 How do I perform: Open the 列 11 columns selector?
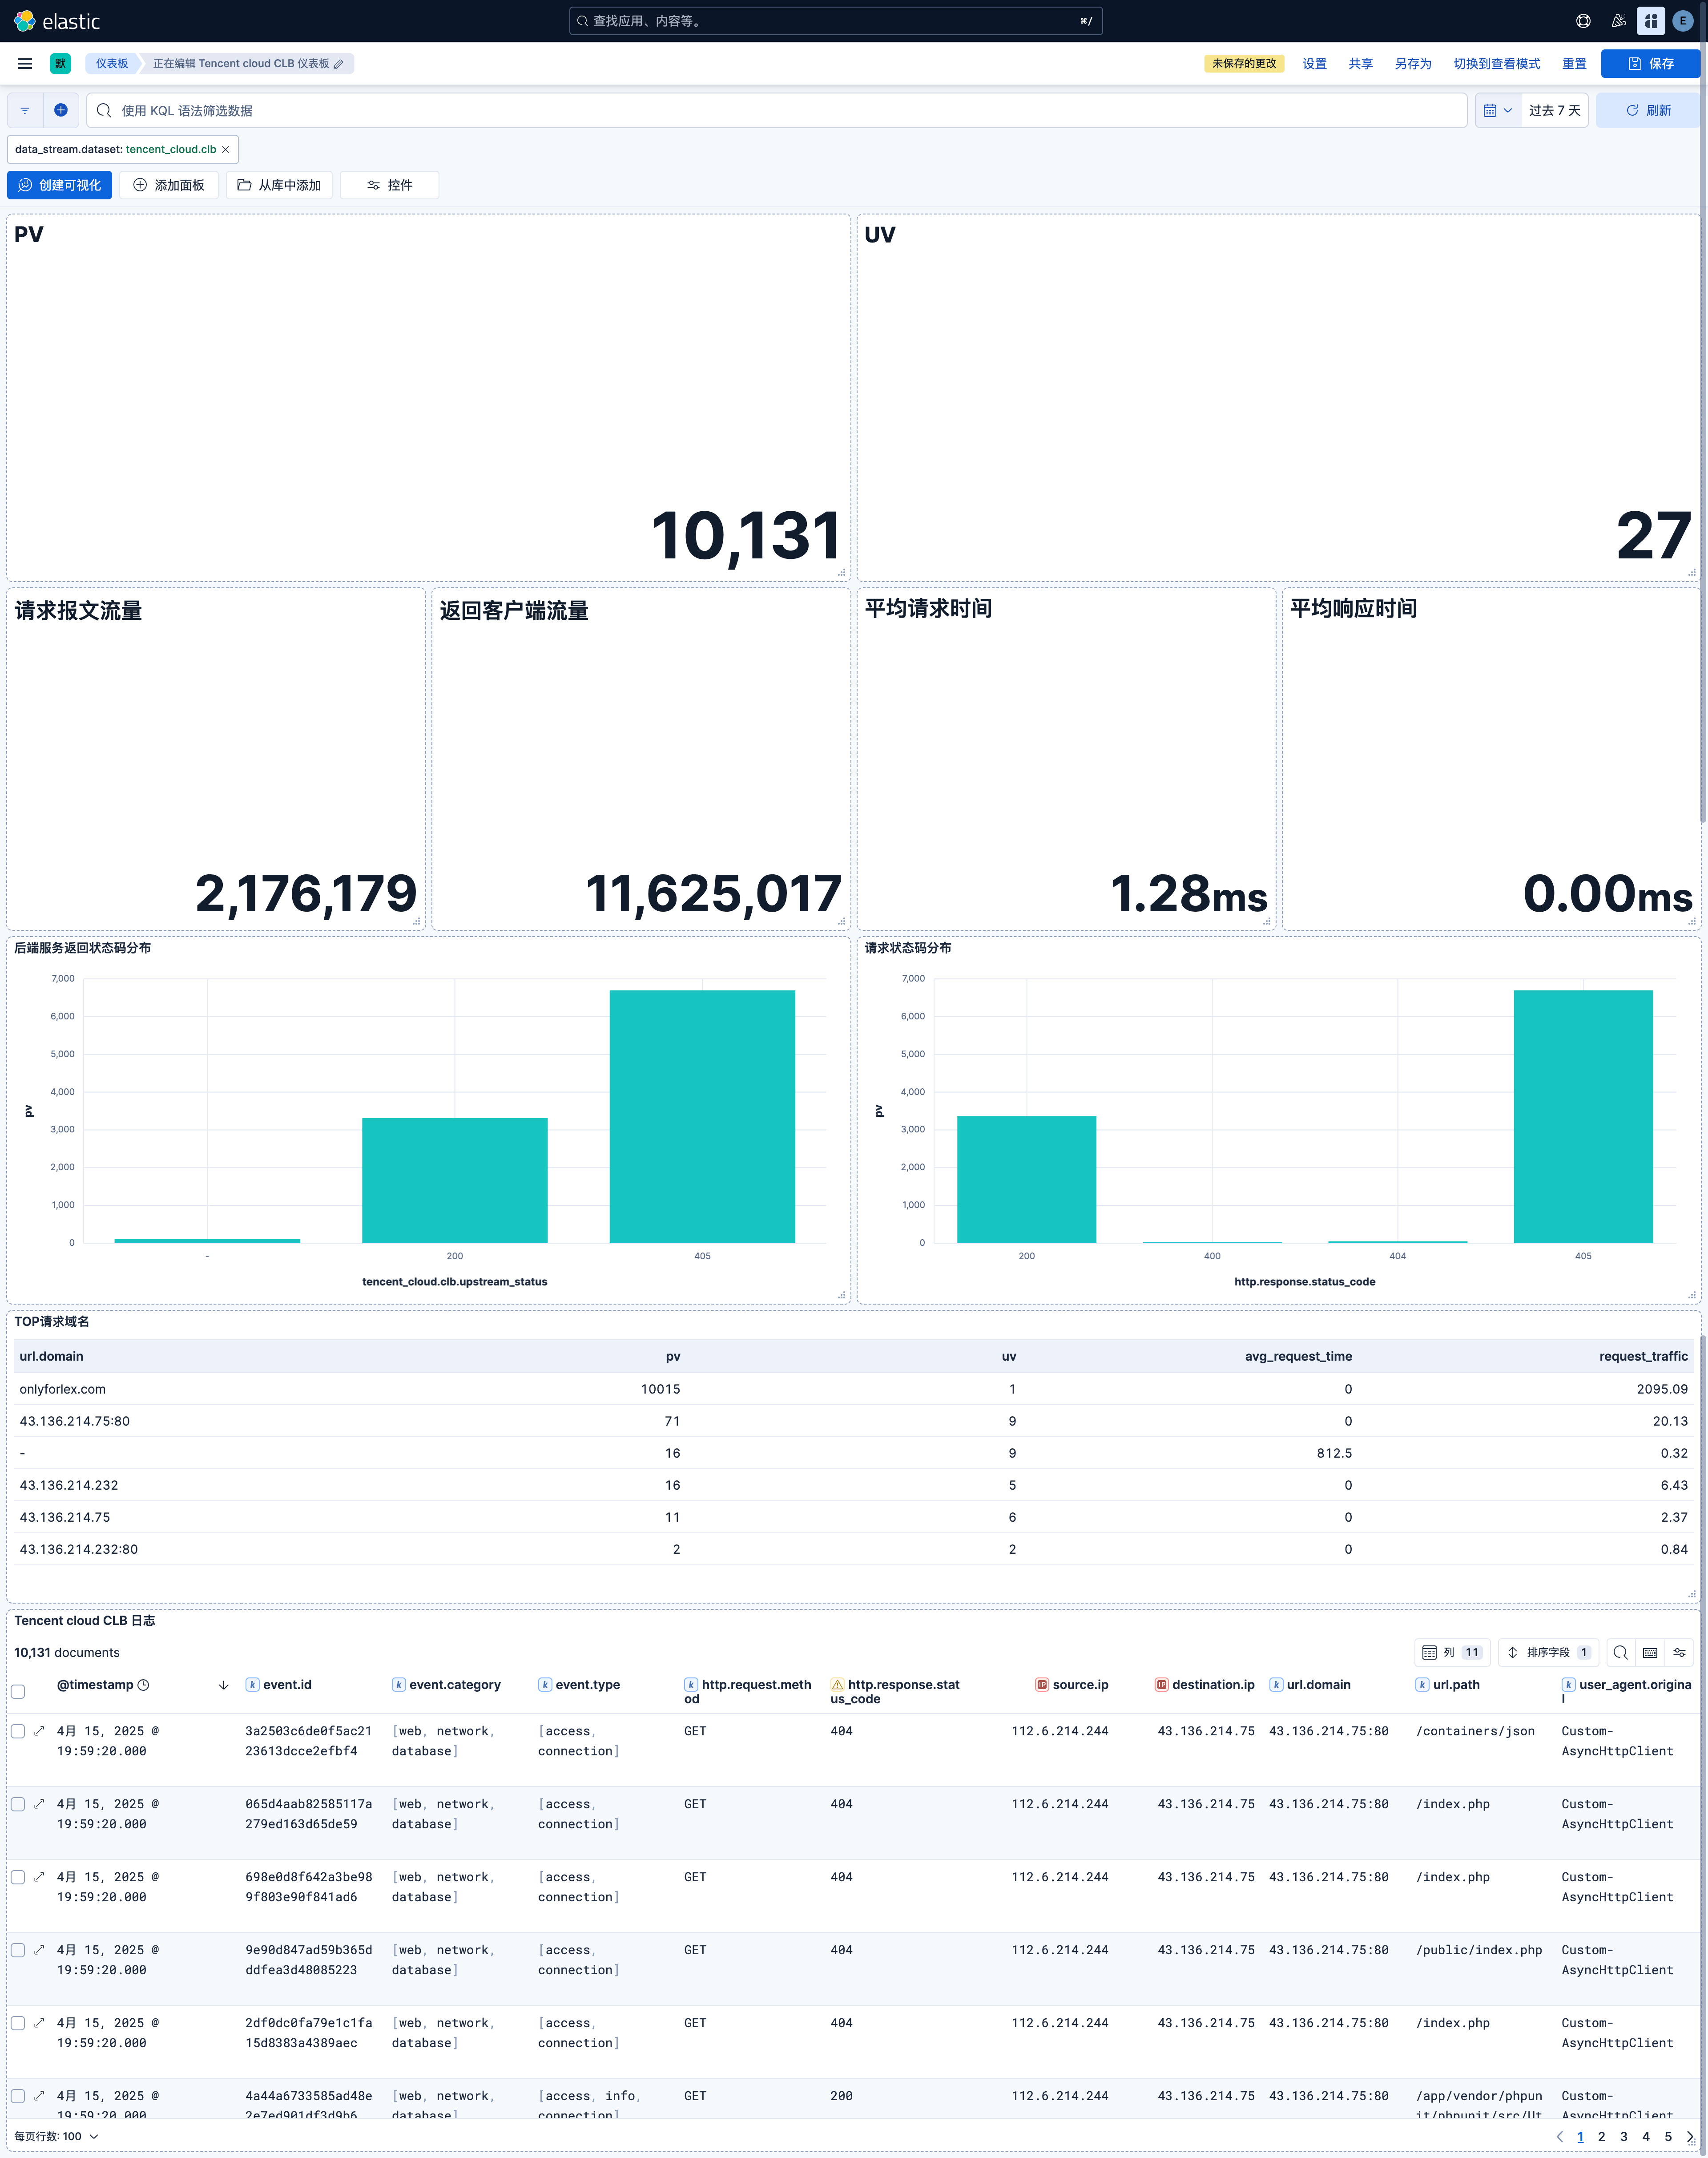pos(1452,1653)
